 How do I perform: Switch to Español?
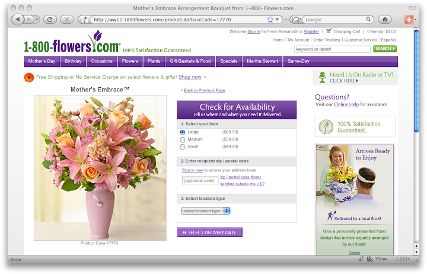point(388,40)
